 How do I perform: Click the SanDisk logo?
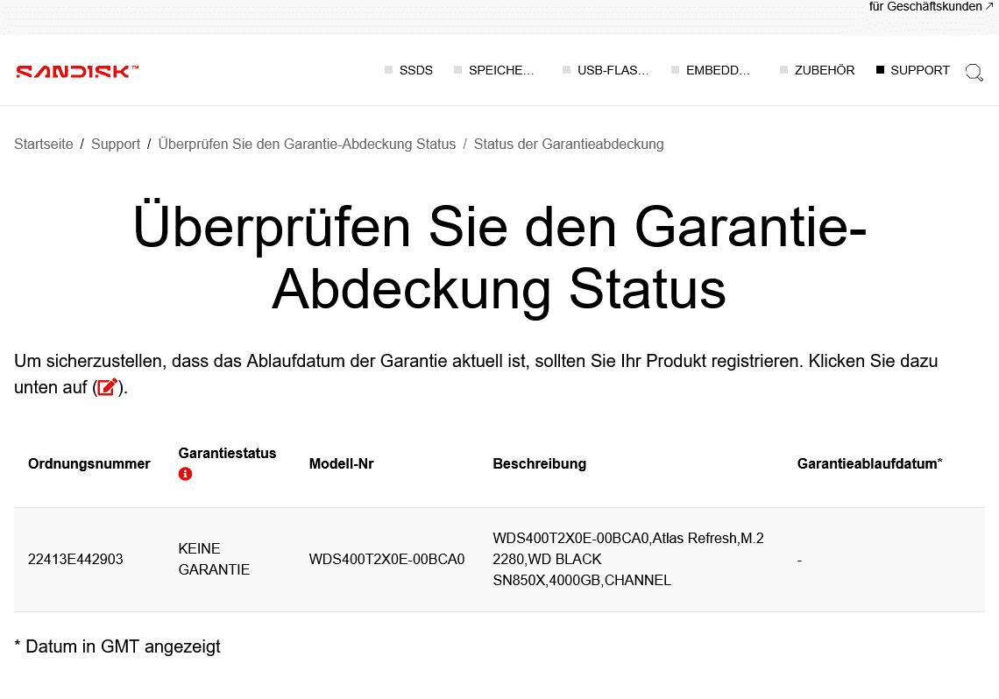tap(77, 71)
